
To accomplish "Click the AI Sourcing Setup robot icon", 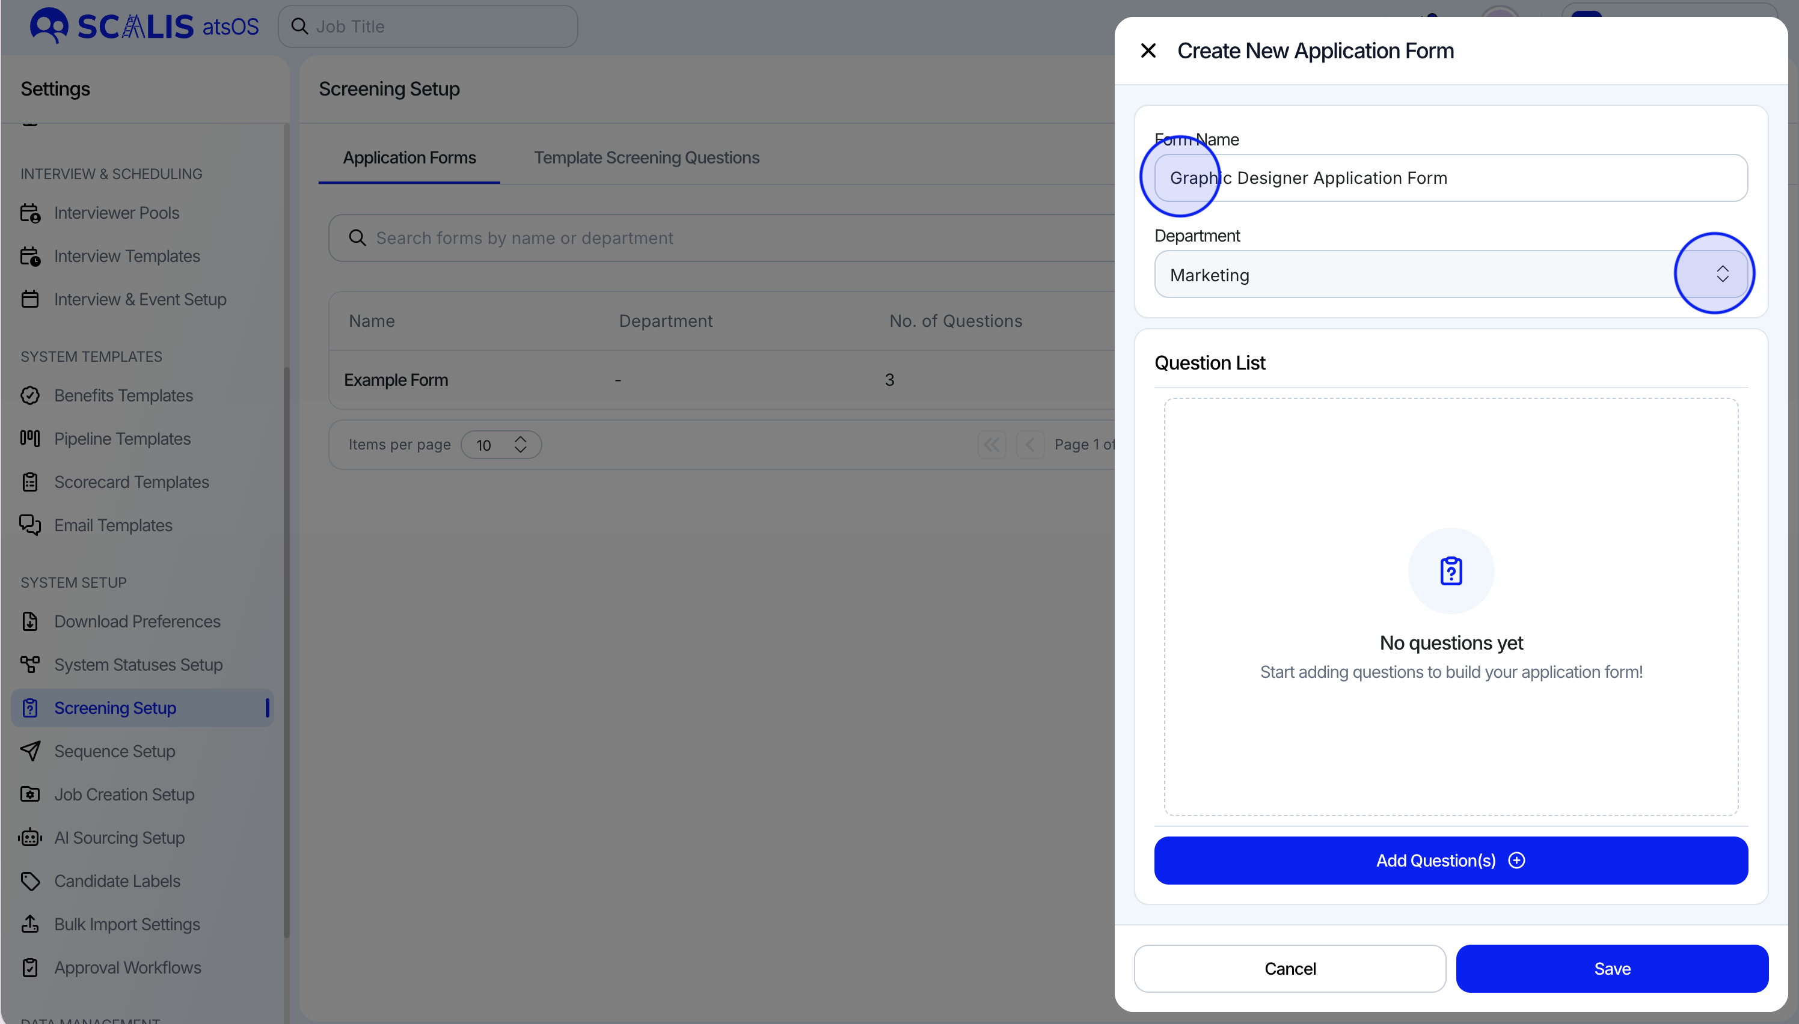I will [x=29, y=838].
